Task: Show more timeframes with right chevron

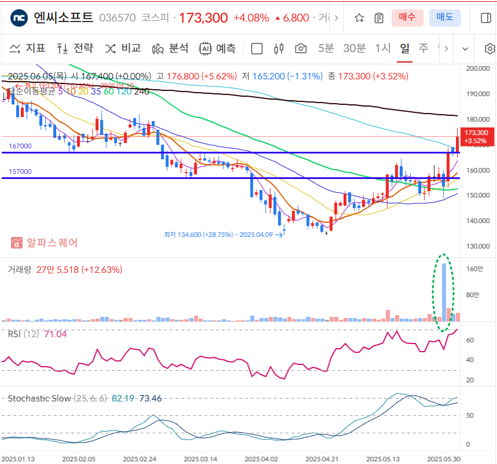Action: pos(446,49)
